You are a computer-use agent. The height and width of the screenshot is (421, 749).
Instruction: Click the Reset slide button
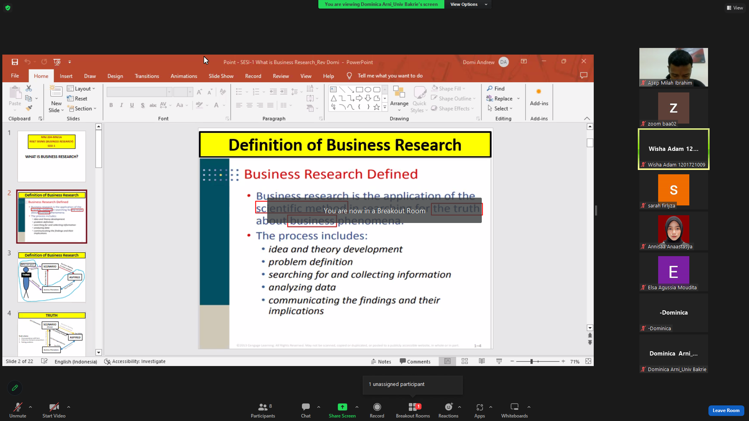click(x=77, y=99)
